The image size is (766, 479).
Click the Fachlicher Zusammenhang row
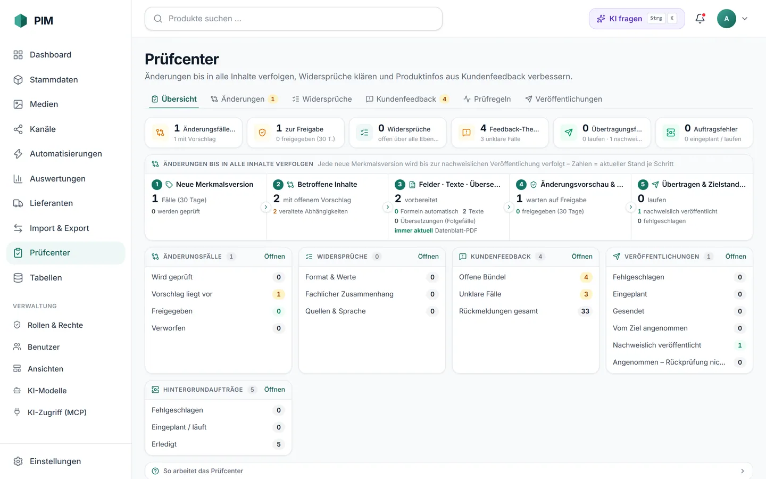pyautogui.click(x=372, y=294)
